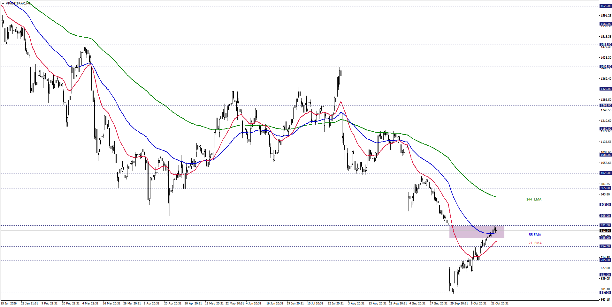Click the 17 Sep 20:31 time axis label
The image size is (612, 307).
438,303
